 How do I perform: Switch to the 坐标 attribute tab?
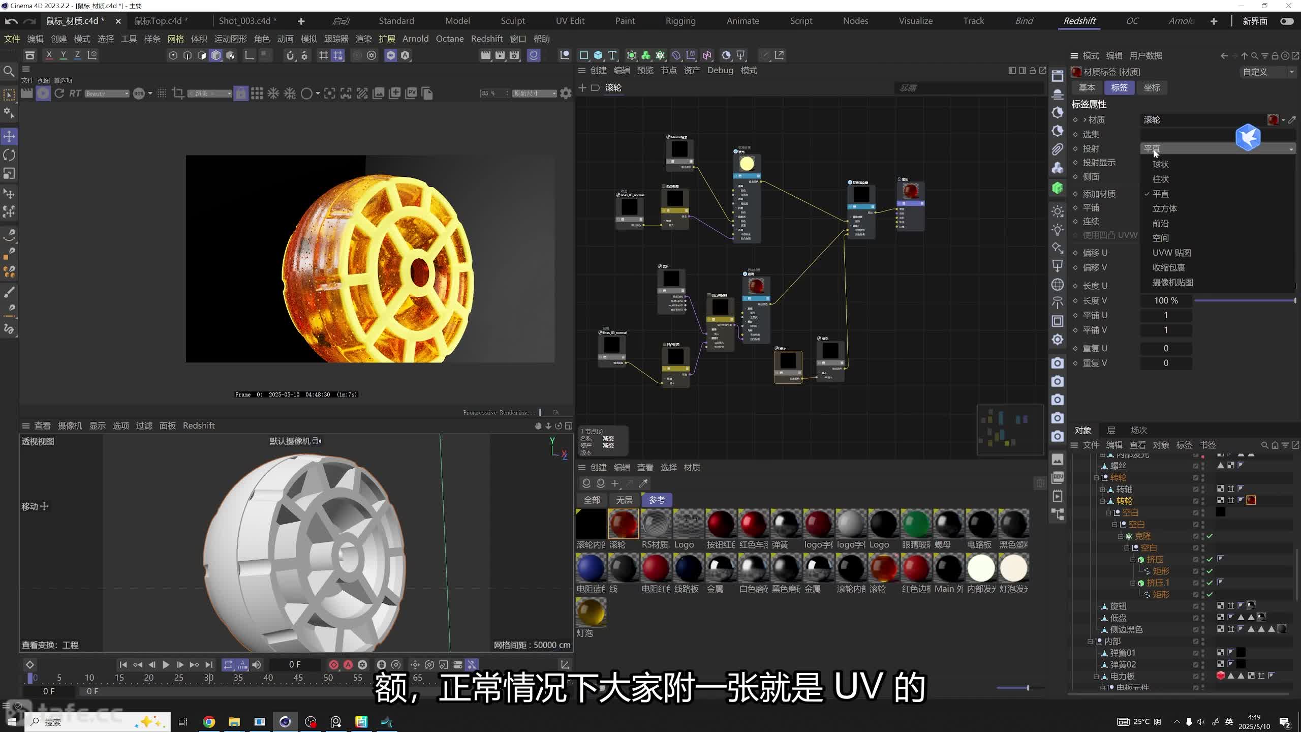(x=1152, y=87)
